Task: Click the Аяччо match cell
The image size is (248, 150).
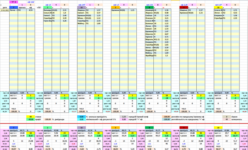Action: 149,47
